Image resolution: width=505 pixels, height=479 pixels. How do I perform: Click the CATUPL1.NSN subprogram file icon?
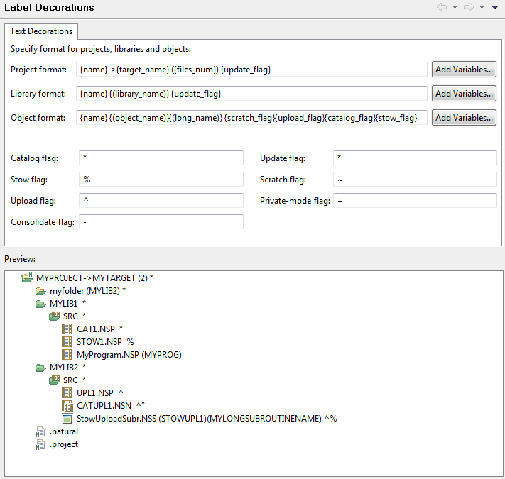click(x=67, y=406)
